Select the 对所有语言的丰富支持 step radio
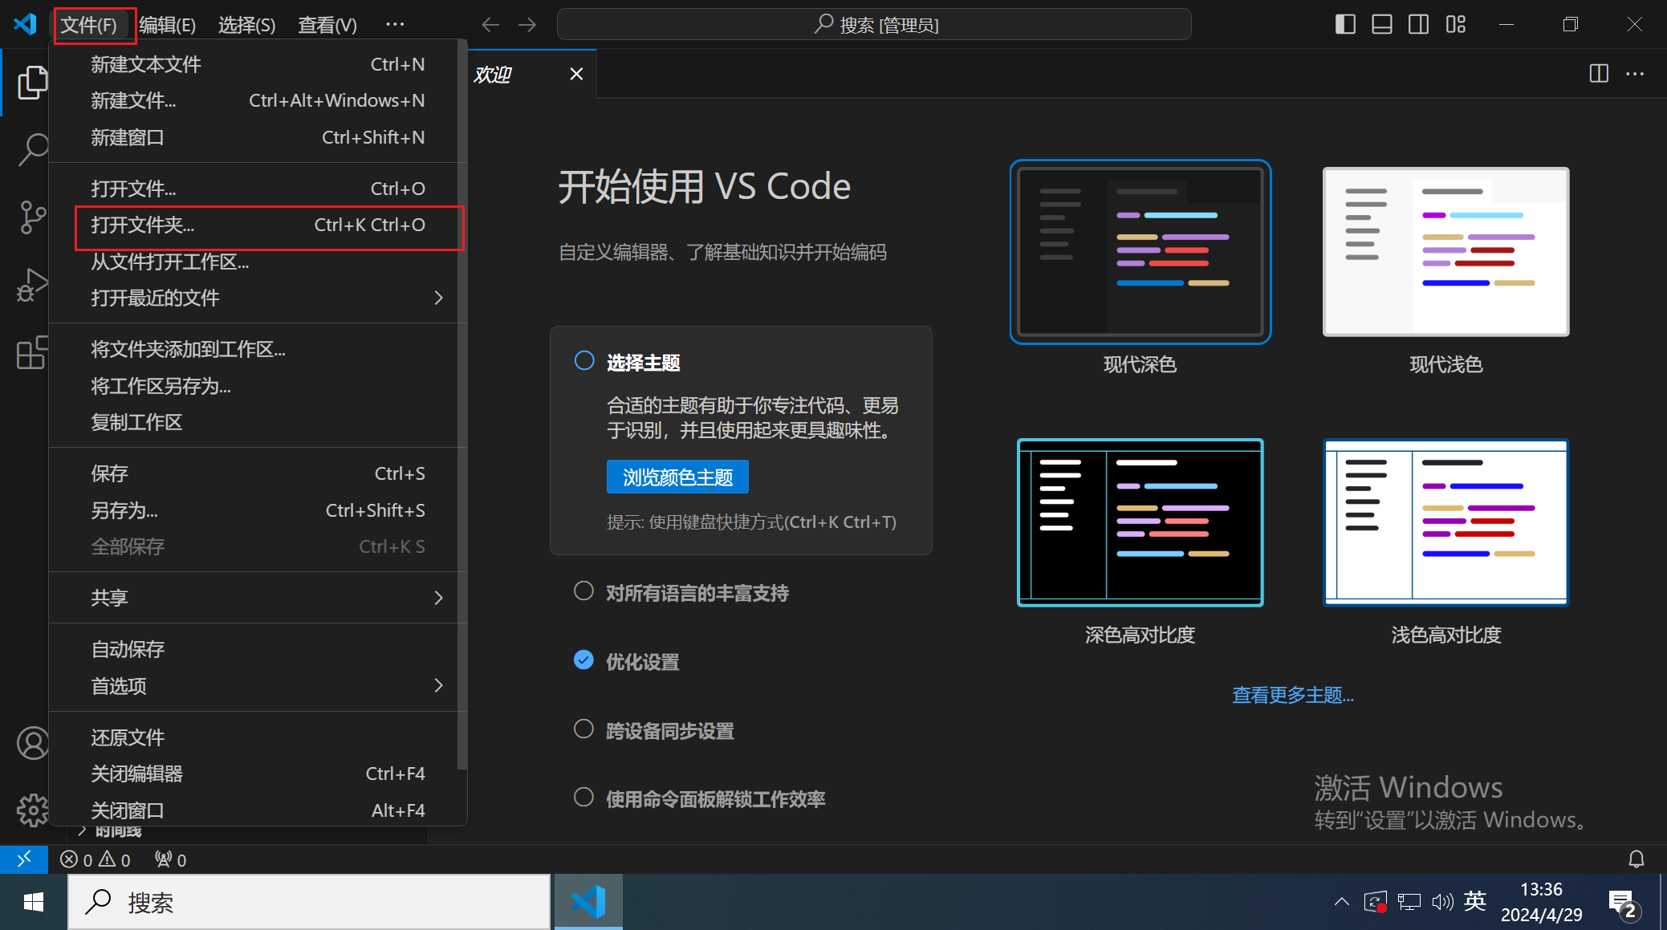This screenshot has width=1667, height=930. [583, 591]
